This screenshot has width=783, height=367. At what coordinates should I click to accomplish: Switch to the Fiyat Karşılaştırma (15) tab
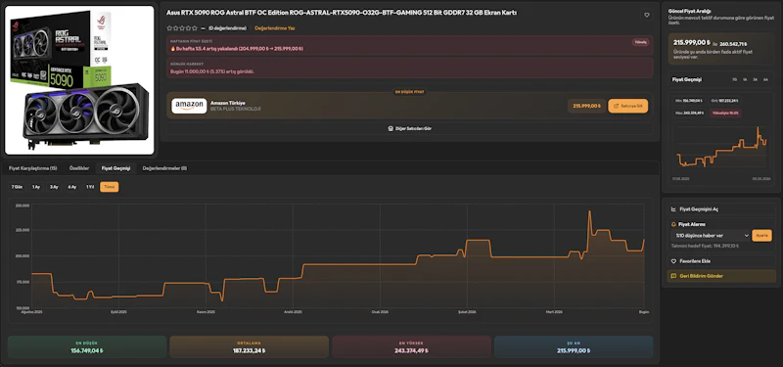(x=33, y=168)
